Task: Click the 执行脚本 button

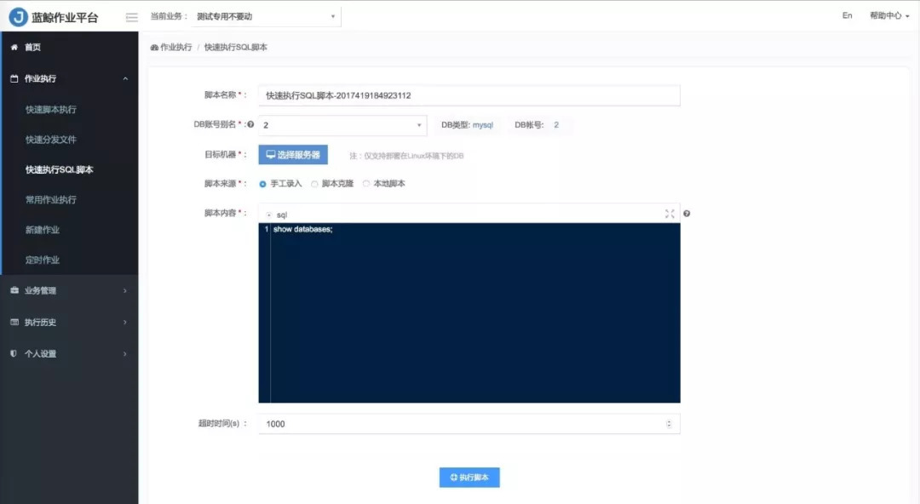Action: point(469,478)
